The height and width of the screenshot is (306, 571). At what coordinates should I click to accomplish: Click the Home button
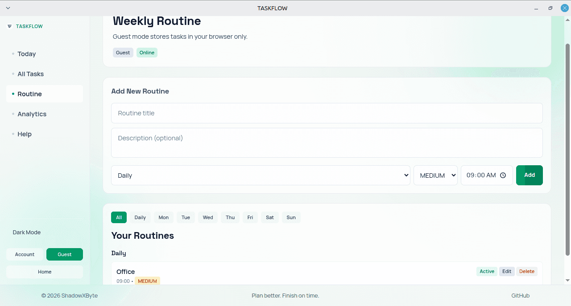point(45,272)
